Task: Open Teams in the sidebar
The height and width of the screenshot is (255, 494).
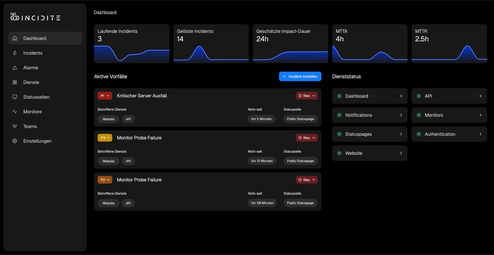Action: [45, 126]
